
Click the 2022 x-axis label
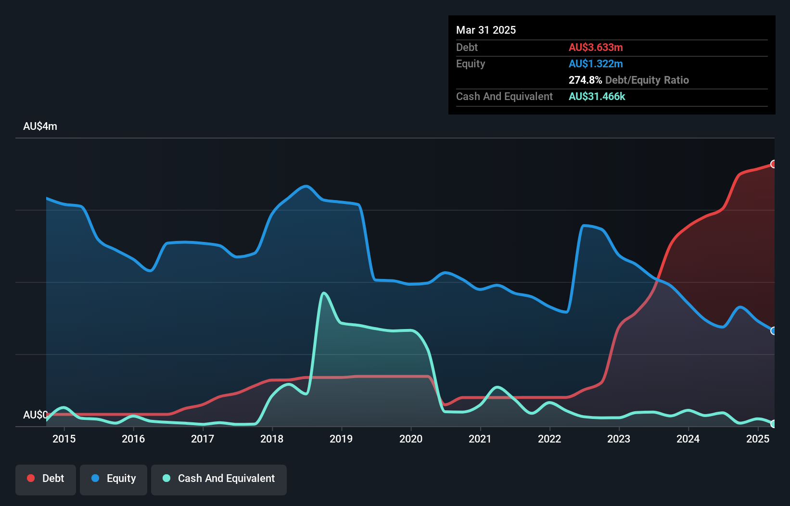point(549,439)
